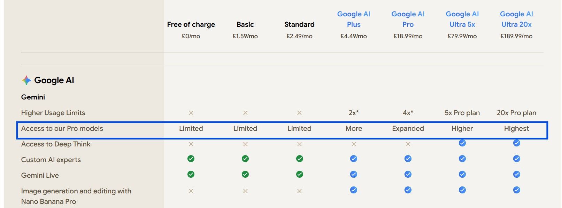Open the Google AI Pro plan heading
Image resolution: width=562 pixels, height=208 pixels.
pyautogui.click(x=408, y=19)
